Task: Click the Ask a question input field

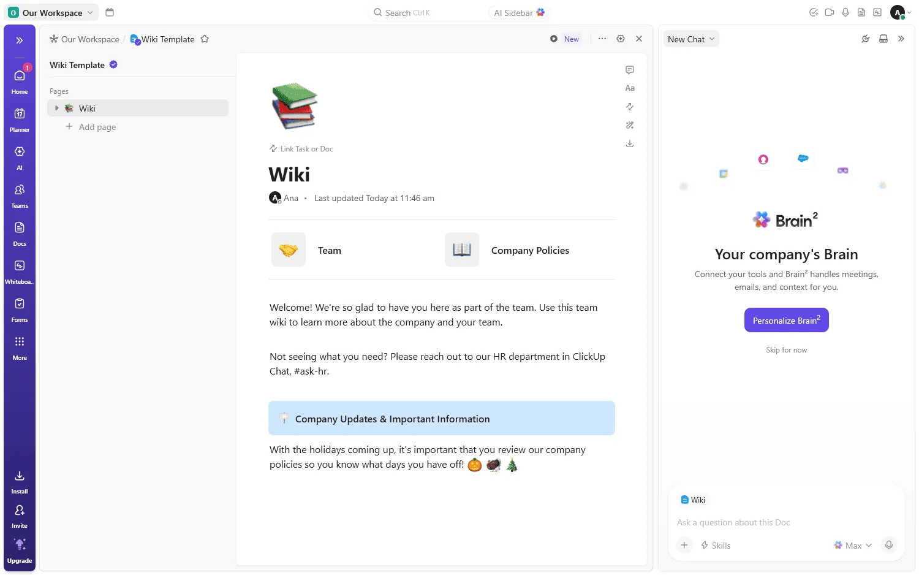Action: pyautogui.click(x=787, y=522)
